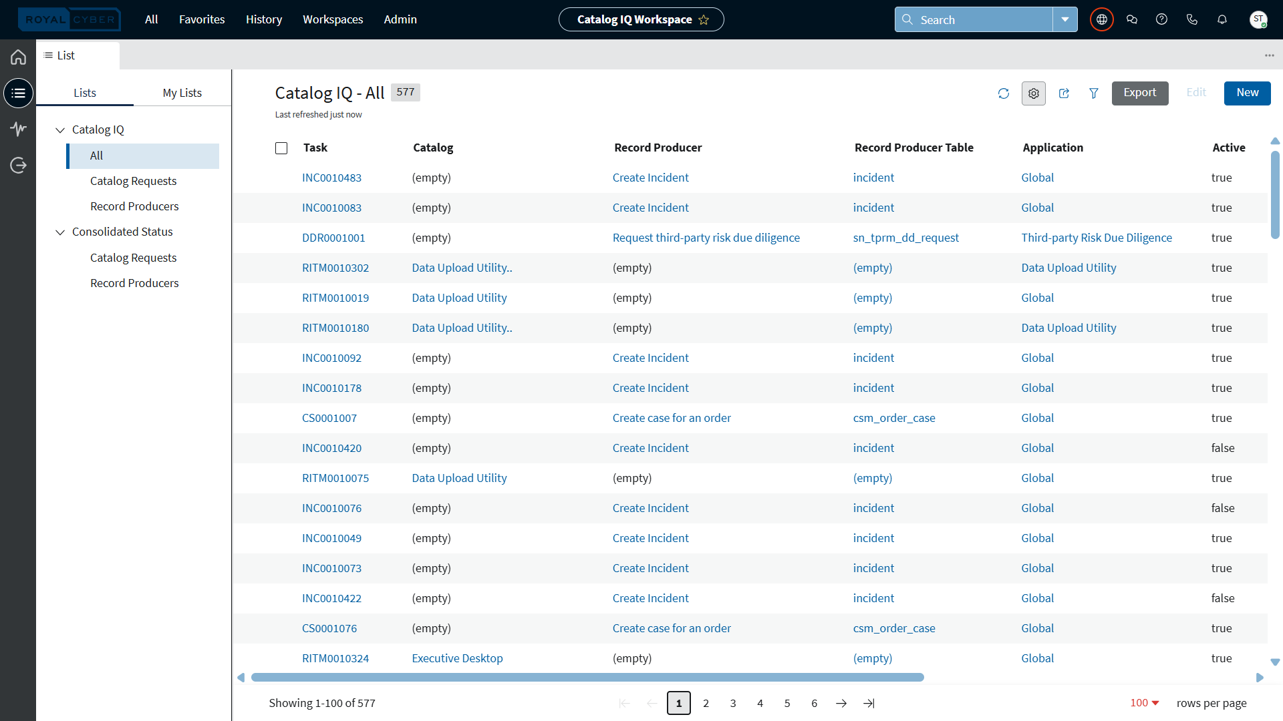Open the INC0010483 task link

click(331, 178)
